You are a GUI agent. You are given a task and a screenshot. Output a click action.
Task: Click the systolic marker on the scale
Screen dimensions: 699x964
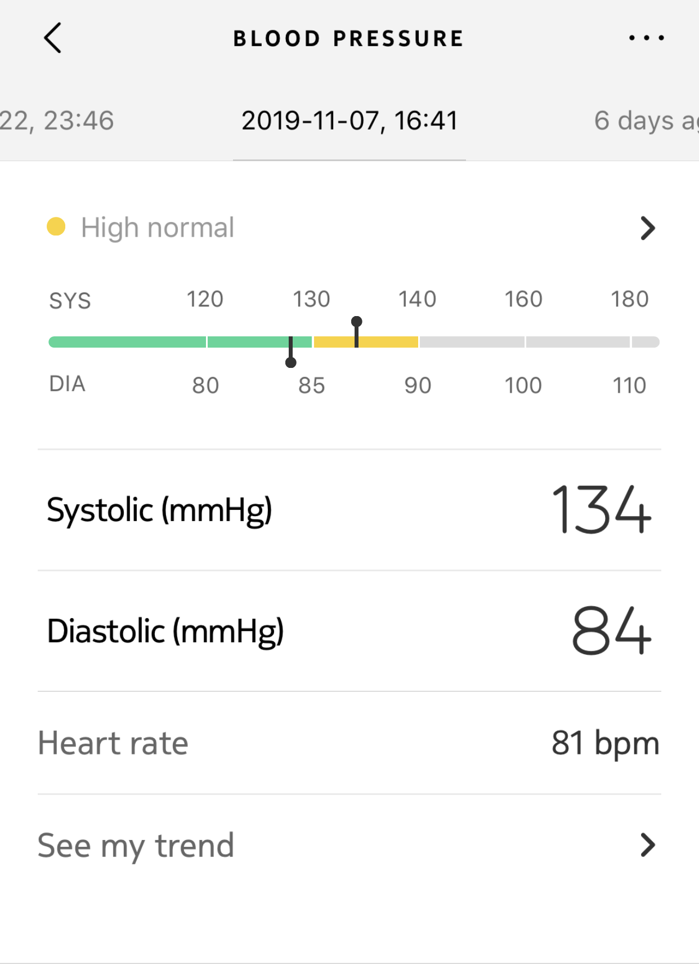point(356,322)
